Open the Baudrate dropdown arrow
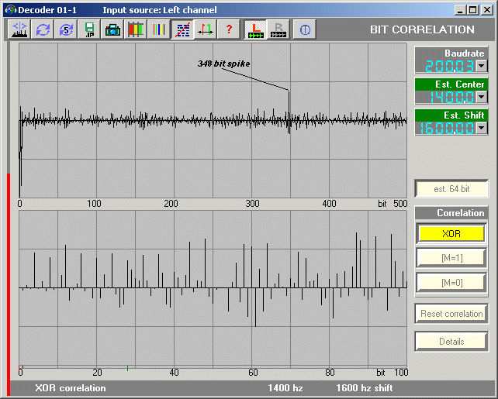Image resolution: width=498 pixels, height=399 pixels. coord(482,67)
